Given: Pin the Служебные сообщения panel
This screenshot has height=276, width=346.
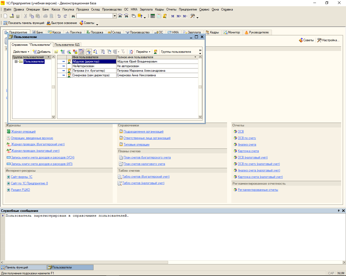Looking at the screenshot, I should (339, 211).
